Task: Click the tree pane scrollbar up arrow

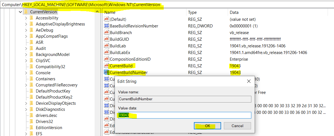Action: pos(97,12)
